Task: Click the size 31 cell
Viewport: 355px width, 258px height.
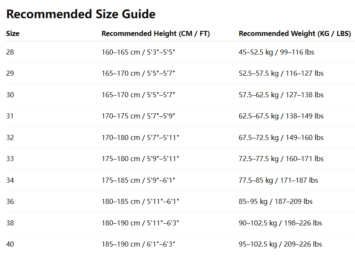Action: [x=10, y=116]
